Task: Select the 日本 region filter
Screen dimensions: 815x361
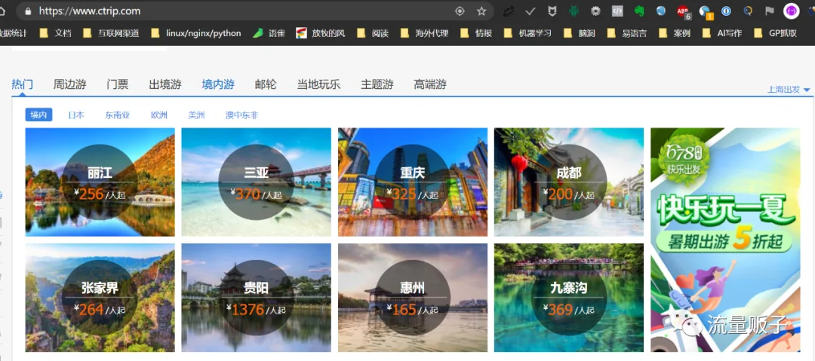Action: point(76,115)
